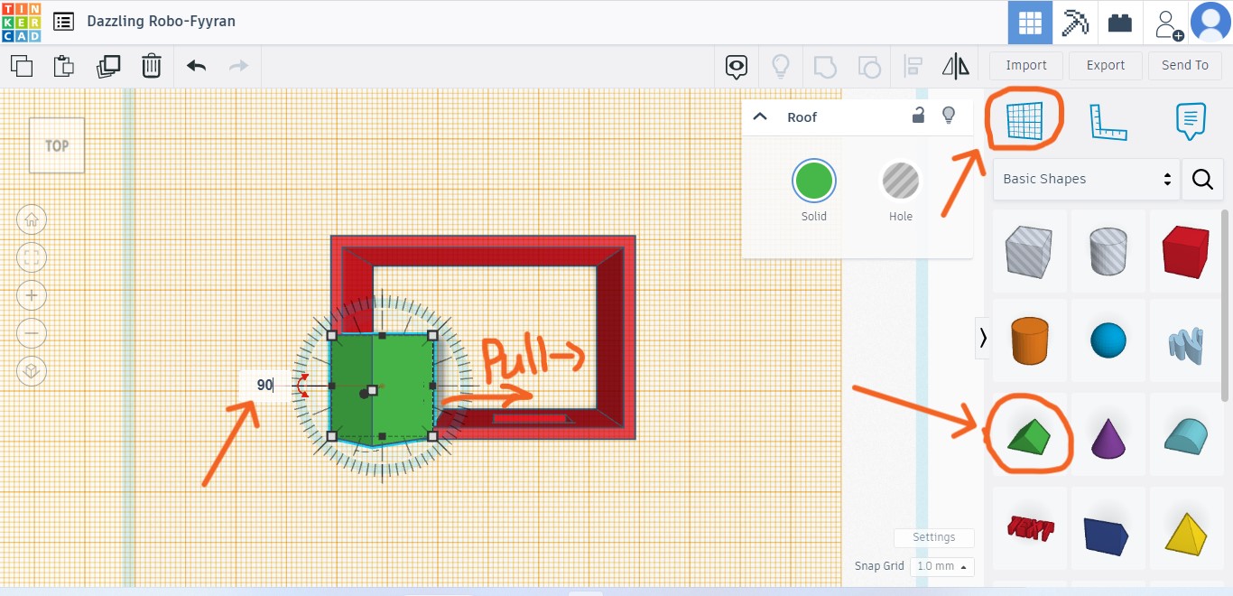
Task: Invite people with add-user icon
Action: pyautogui.click(x=1168, y=24)
